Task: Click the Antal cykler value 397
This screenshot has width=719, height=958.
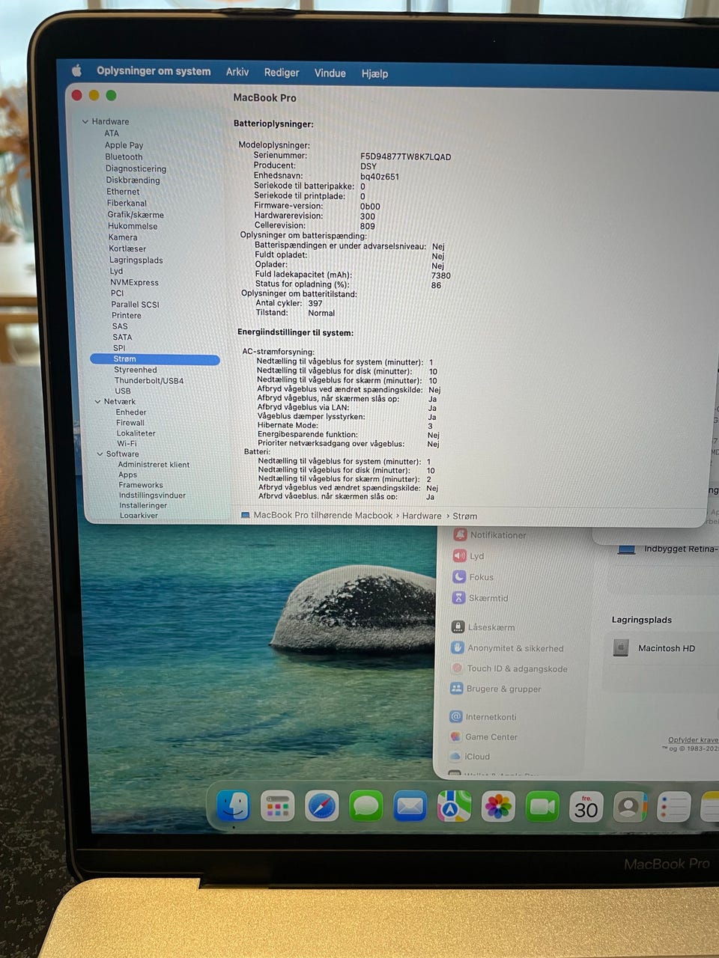Action: pos(315,303)
